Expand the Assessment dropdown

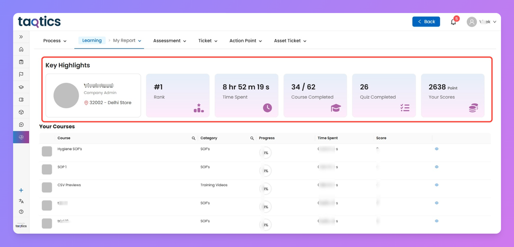[x=170, y=41]
